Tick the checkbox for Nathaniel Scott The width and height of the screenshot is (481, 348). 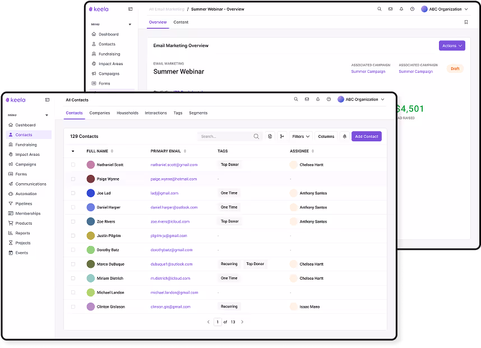[73, 165]
